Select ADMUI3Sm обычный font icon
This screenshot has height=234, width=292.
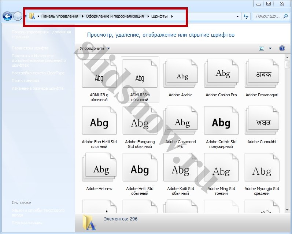pyautogui.click(x=140, y=73)
